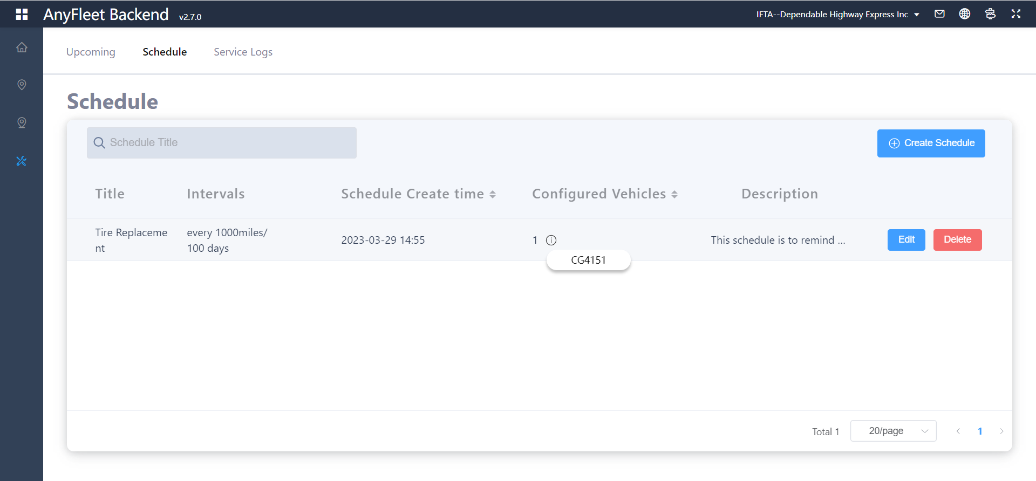
Task: Expand the company account dropdown
Action: coord(837,15)
